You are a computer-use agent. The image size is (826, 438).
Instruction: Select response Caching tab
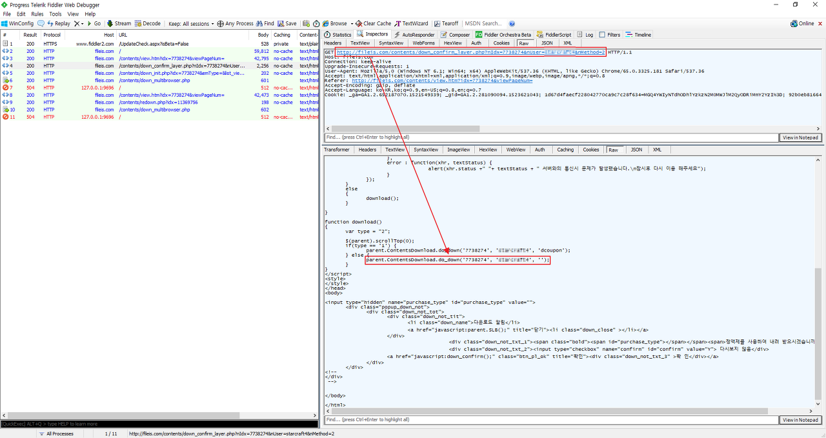[x=565, y=150]
